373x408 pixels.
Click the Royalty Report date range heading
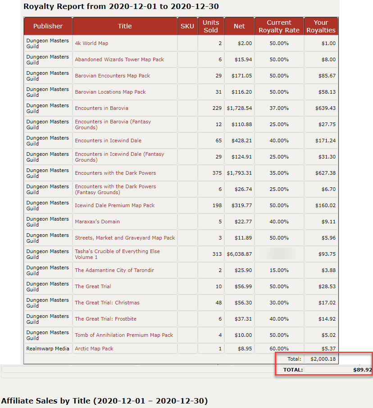121,6
